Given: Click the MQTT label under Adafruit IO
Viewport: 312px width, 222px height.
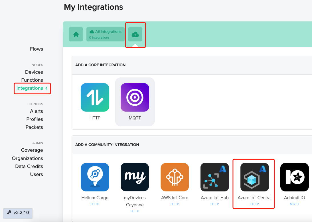Looking at the screenshot, I should click(x=295, y=204).
